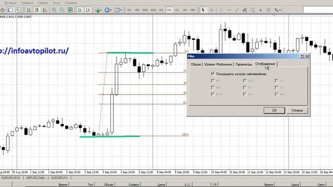Zoom in the chart with the plus magnifier

[54, 10]
